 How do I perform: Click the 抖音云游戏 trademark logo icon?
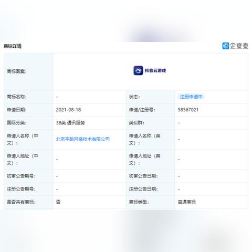pyautogui.click(x=138, y=70)
